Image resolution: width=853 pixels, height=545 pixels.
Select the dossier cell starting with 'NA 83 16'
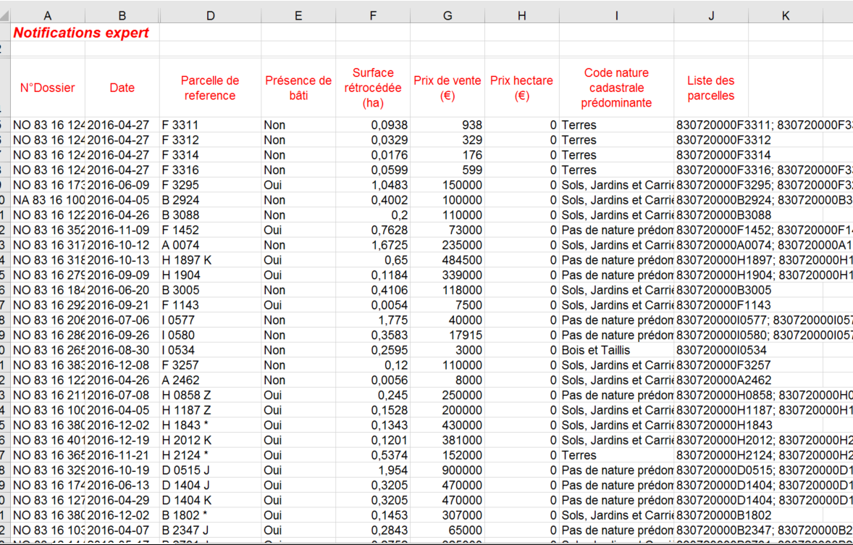(x=48, y=200)
